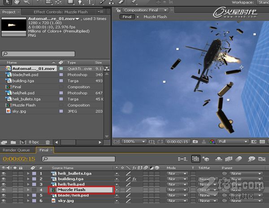Click the trash icon in Project panel
The width and height of the screenshot is (269, 208).
point(48,142)
